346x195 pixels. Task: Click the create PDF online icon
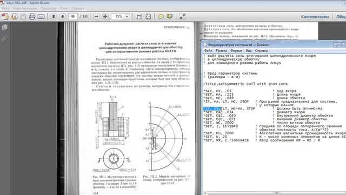[5, 17]
